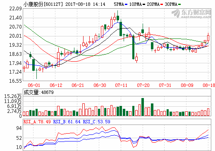This screenshot has height=151, width=215.
Task: Click the 07-11 date label
Action: point(121,85)
